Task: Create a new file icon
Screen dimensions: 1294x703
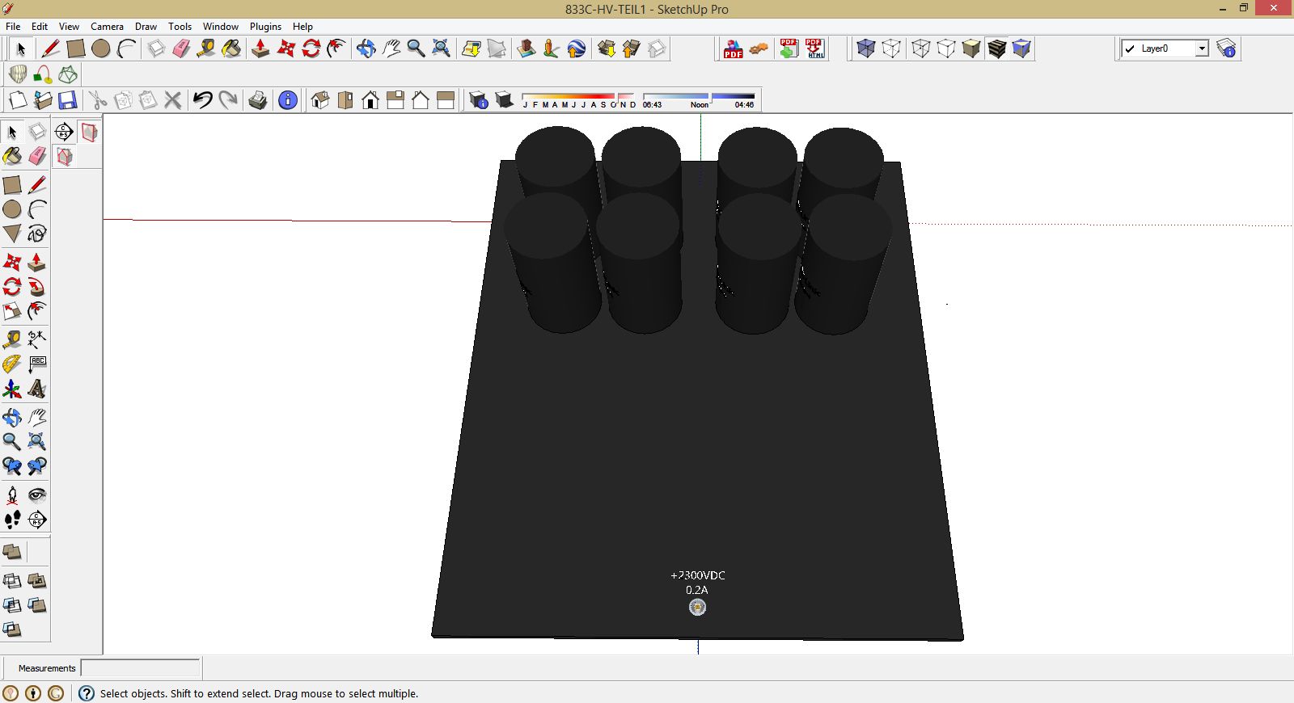Action: (18, 100)
